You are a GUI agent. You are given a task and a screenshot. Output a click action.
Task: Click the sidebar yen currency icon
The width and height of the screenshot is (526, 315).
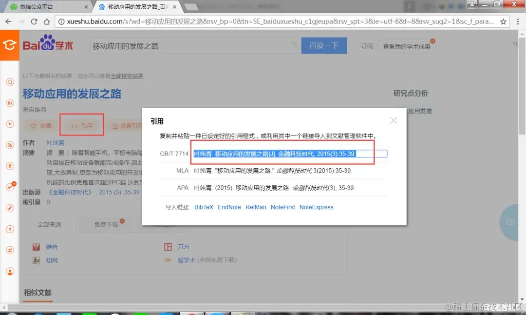coord(10,229)
